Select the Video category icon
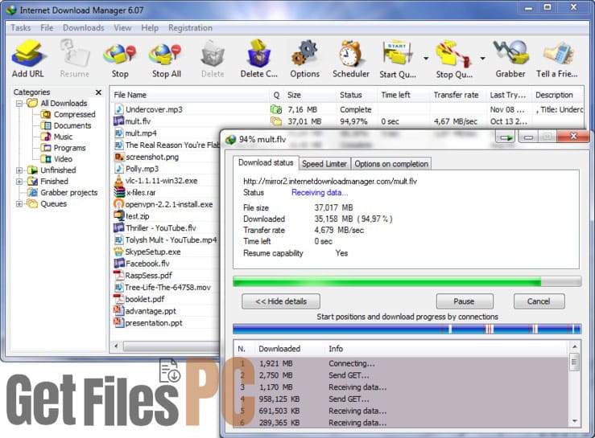Image resolution: width=595 pixels, height=438 pixels. click(46, 159)
